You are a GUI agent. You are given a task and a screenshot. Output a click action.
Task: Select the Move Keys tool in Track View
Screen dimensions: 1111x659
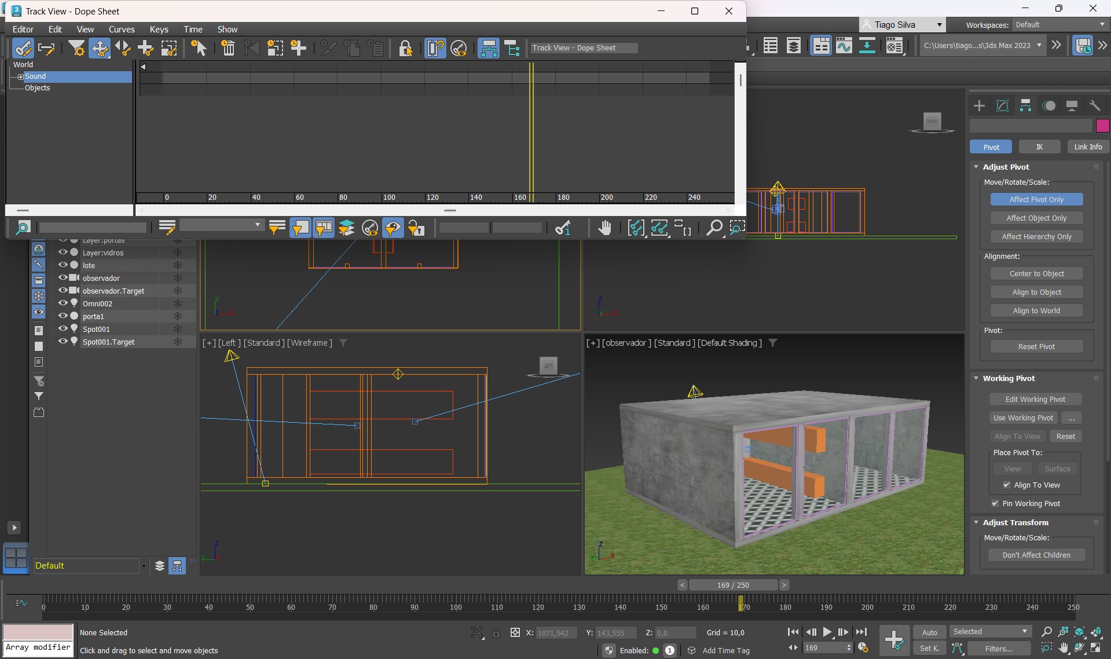[100, 48]
